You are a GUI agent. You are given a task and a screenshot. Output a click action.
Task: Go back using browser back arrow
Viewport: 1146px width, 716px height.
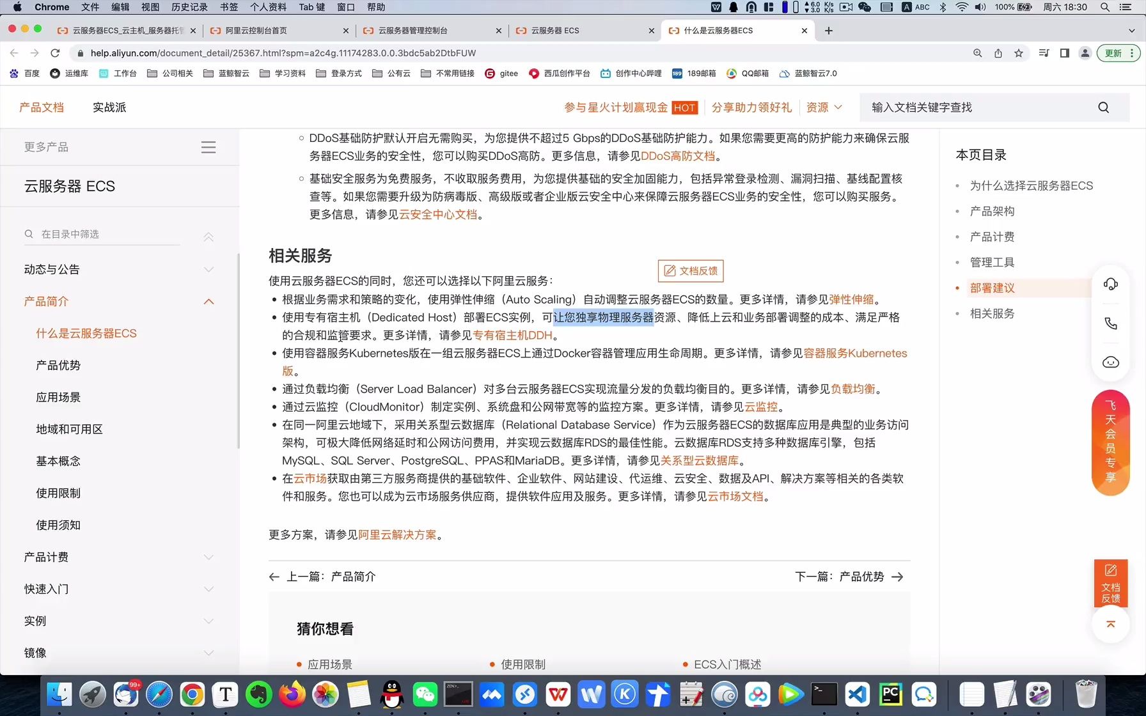pyautogui.click(x=14, y=53)
